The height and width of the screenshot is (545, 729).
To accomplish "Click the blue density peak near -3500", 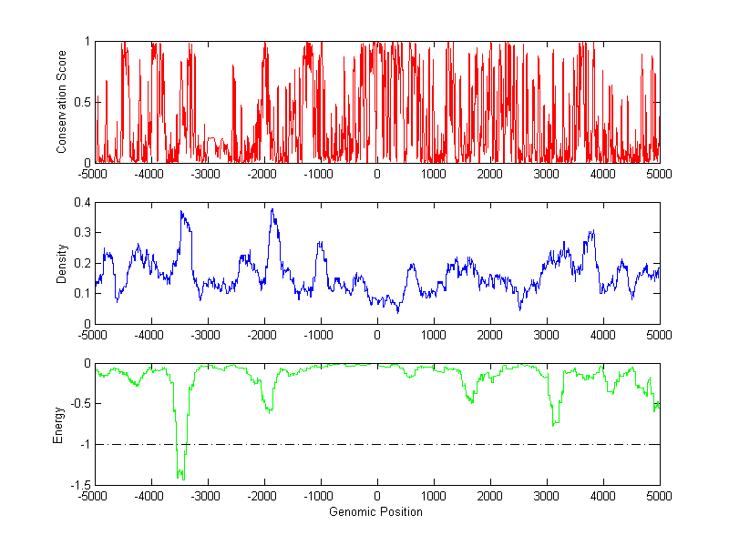I will [x=181, y=213].
